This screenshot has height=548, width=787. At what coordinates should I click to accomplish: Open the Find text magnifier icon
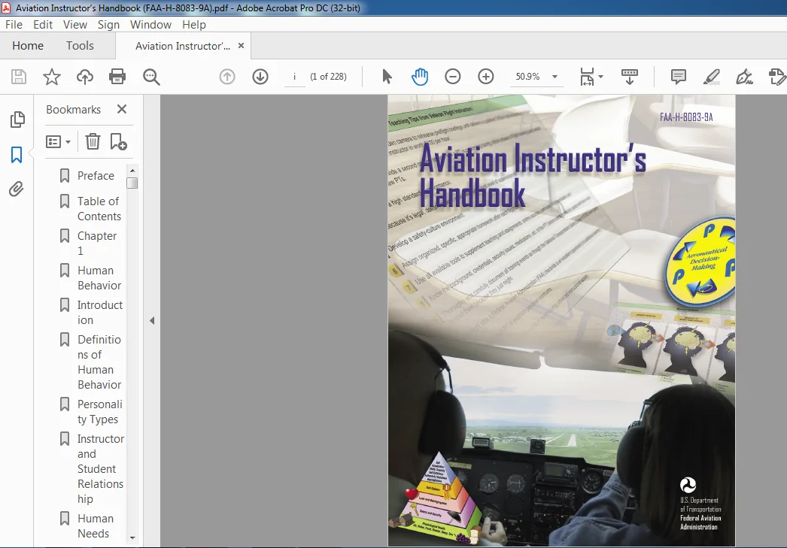pos(151,77)
